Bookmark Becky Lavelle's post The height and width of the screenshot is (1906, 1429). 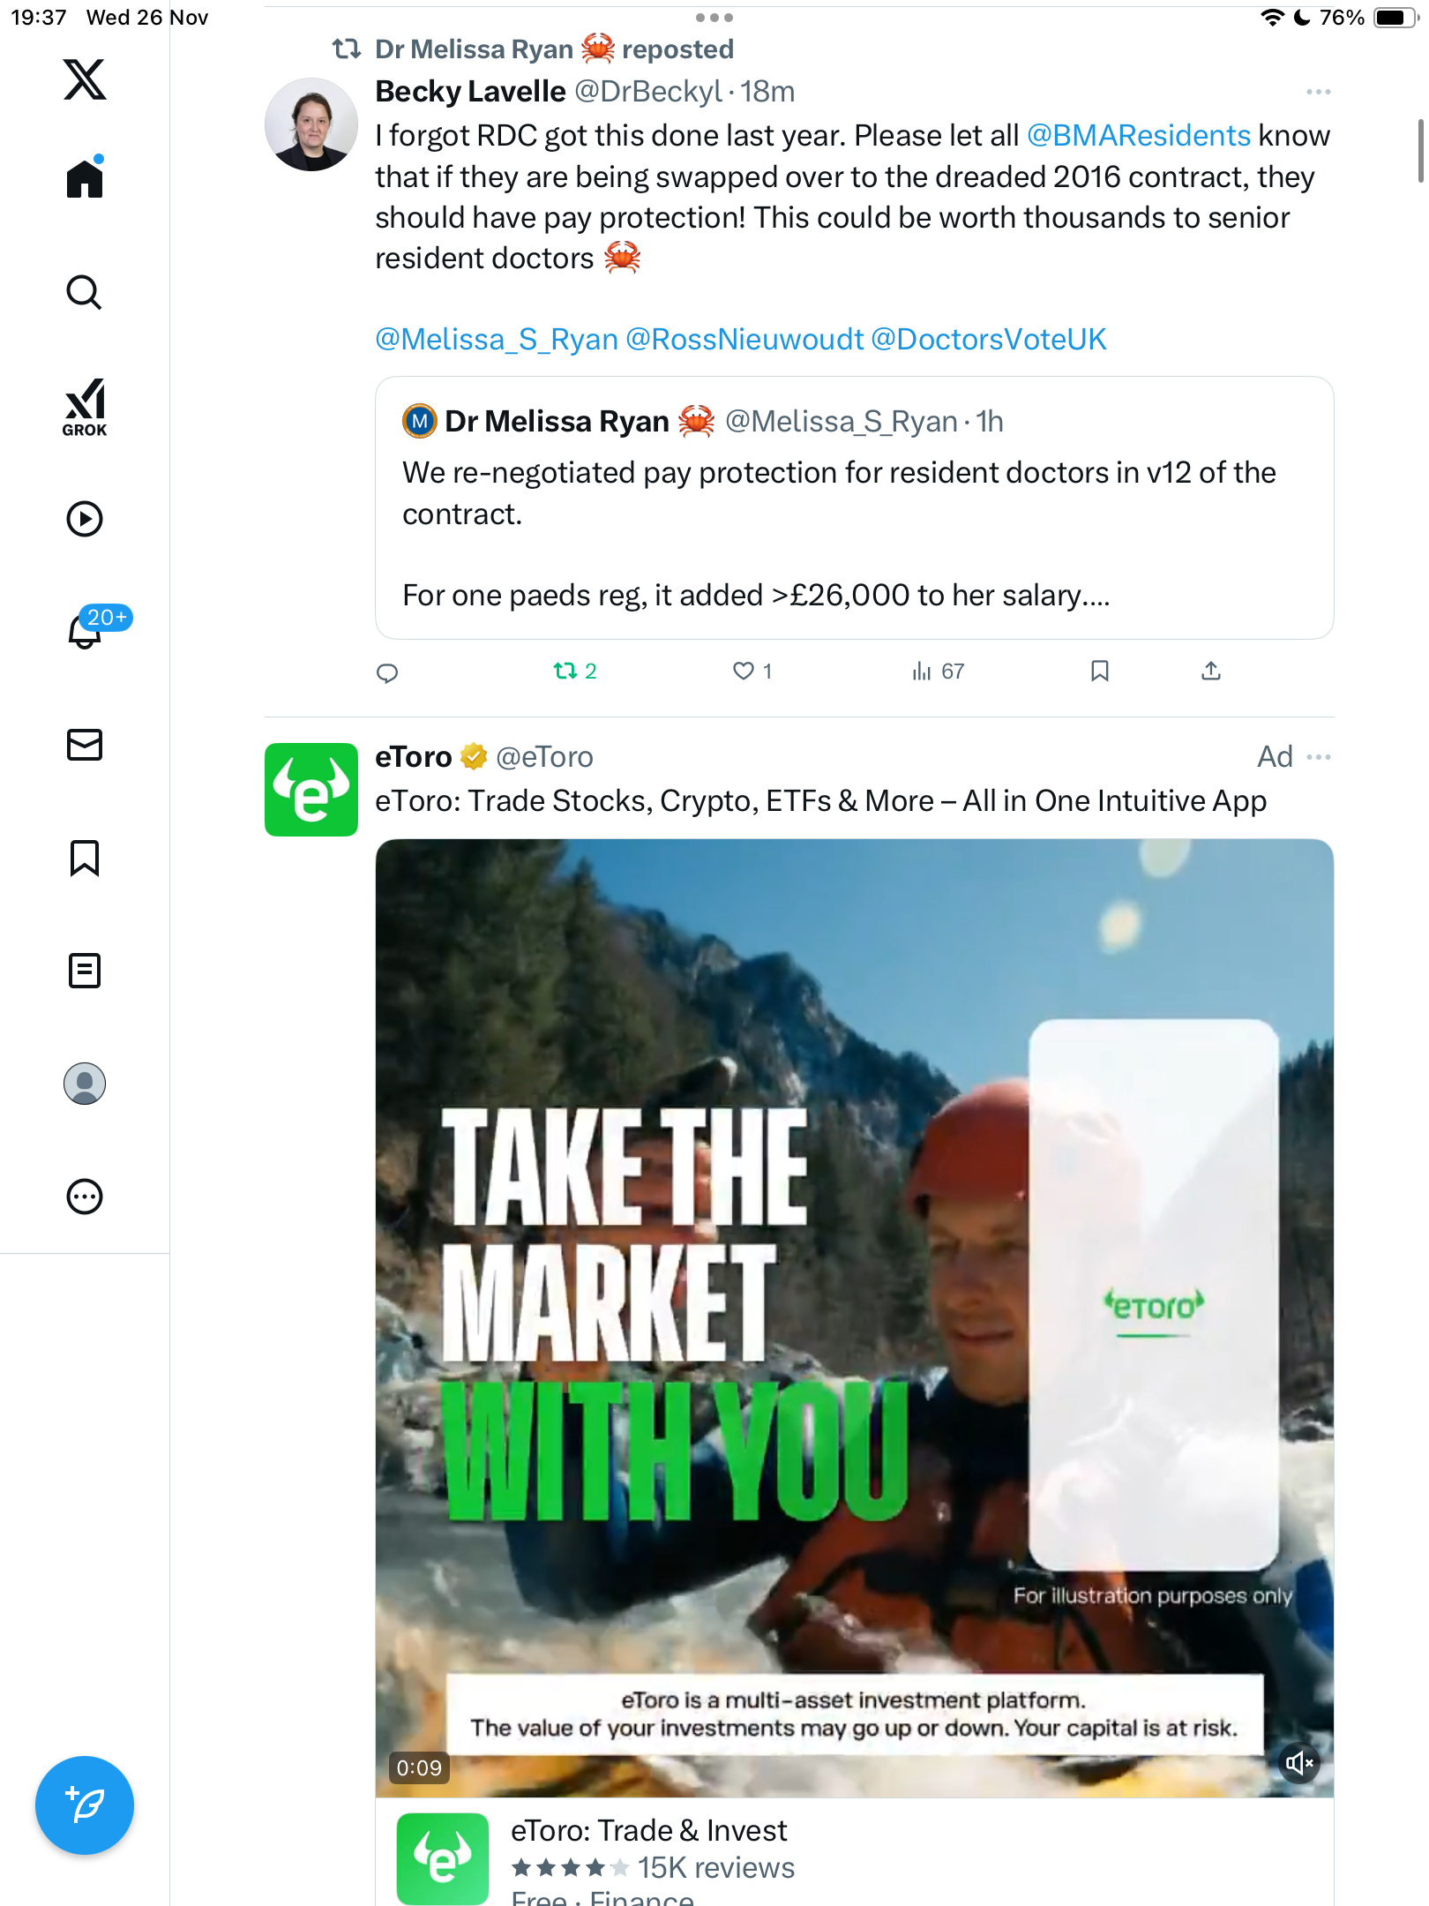click(x=1099, y=672)
